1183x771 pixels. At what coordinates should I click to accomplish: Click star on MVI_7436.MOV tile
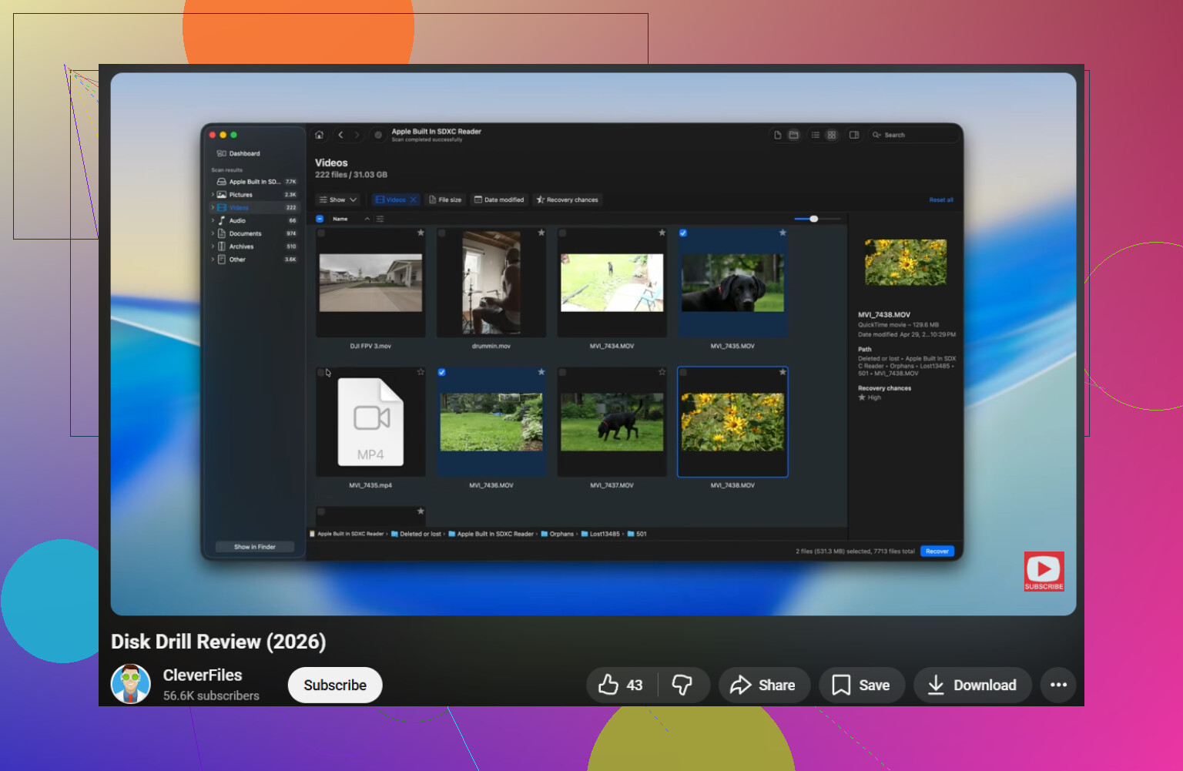tap(541, 372)
